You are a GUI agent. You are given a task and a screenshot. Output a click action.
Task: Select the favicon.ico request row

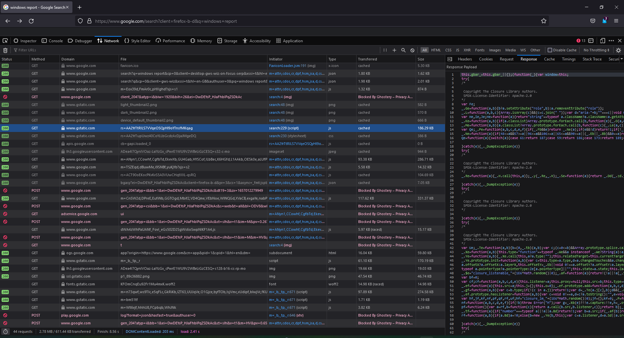(x=222, y=66)
